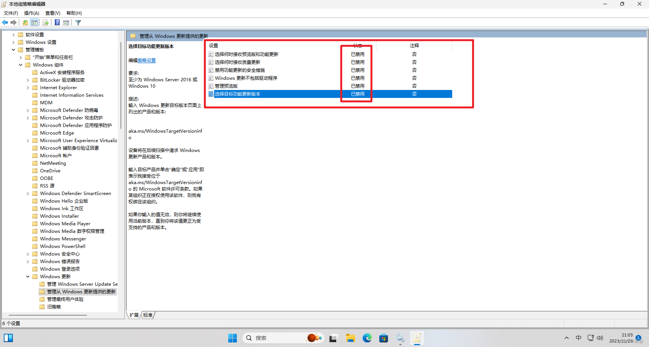Open Task View from the taskbar
The width and height of the screenshot is (649, 347).
point(333,338)
